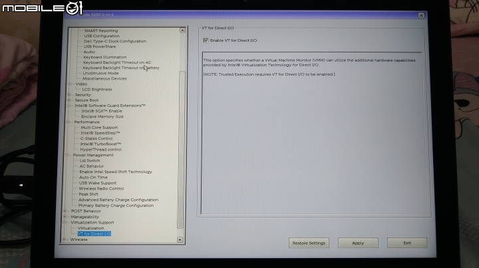Expand the Security tree node

coord(69,95)
